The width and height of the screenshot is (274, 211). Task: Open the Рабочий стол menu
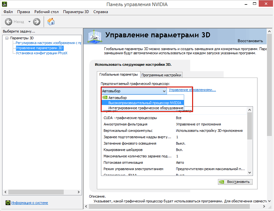[47, 12]
